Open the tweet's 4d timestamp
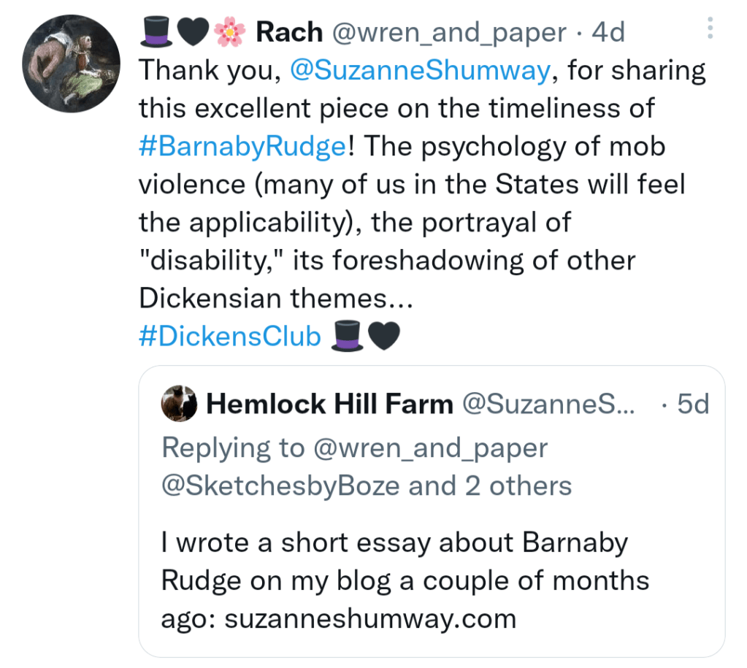Image resolution: width=747 pixels, height=668 pixels. point(608,32)
